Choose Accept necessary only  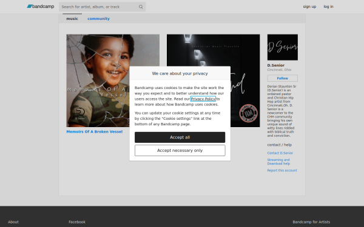coord(180,151)
